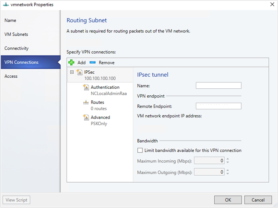
Task: Close the vmnetwork Properties dialog
Action: tap(272, 4)
